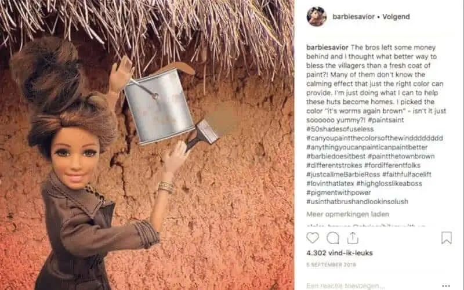464x290 pixels.
Task: Open barbiesavior username in post header
Action: [354, 17]
